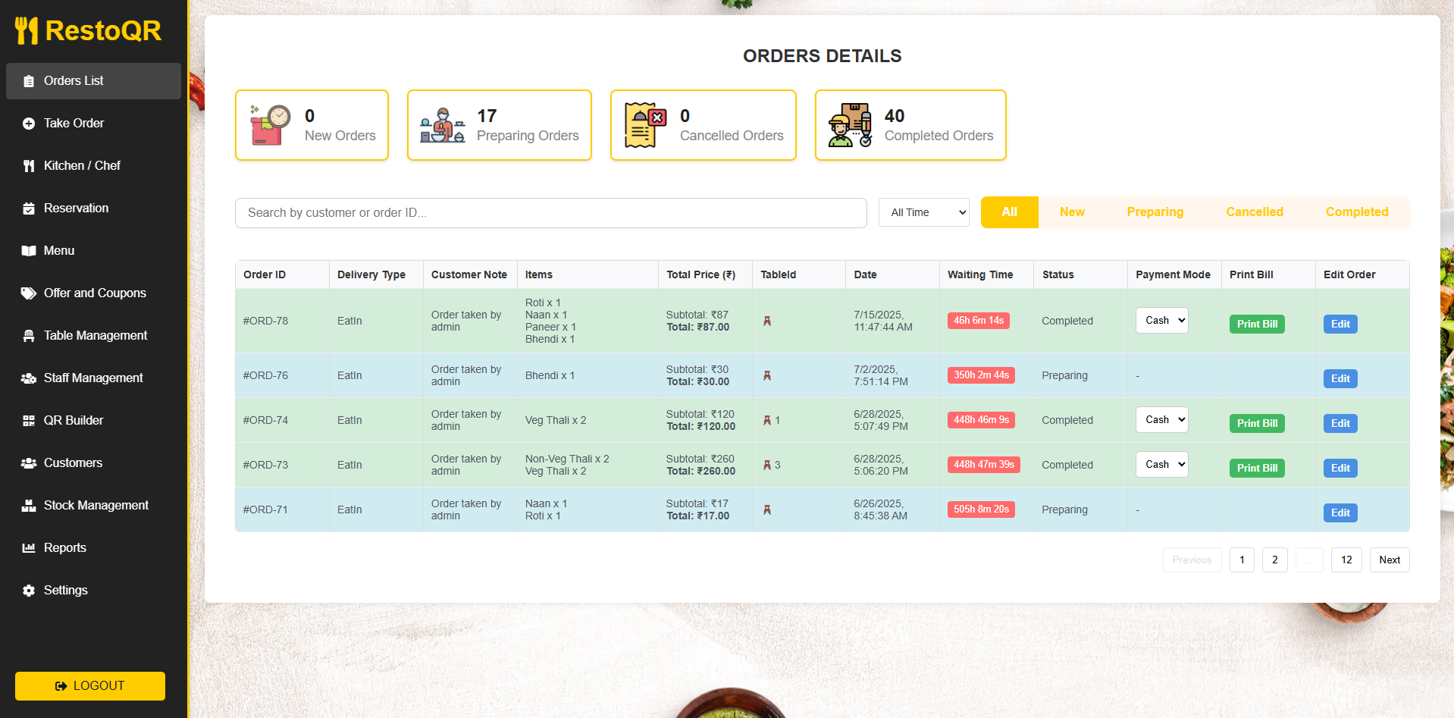Open the Menu management section
Viewport: 1454px width, 718px height.
pos(58,250)
